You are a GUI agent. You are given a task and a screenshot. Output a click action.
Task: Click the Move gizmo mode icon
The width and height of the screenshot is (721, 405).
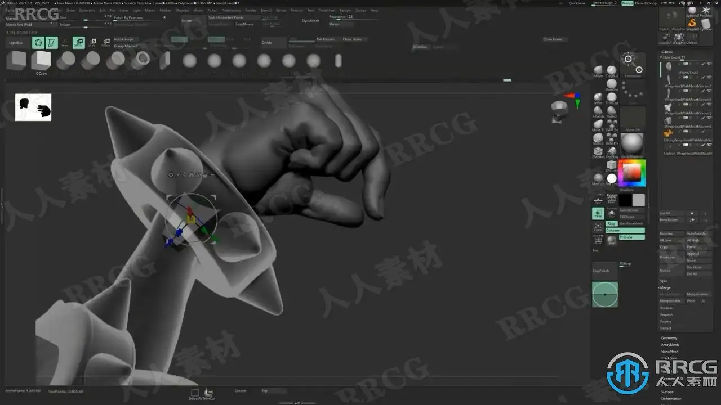[78, 43]
